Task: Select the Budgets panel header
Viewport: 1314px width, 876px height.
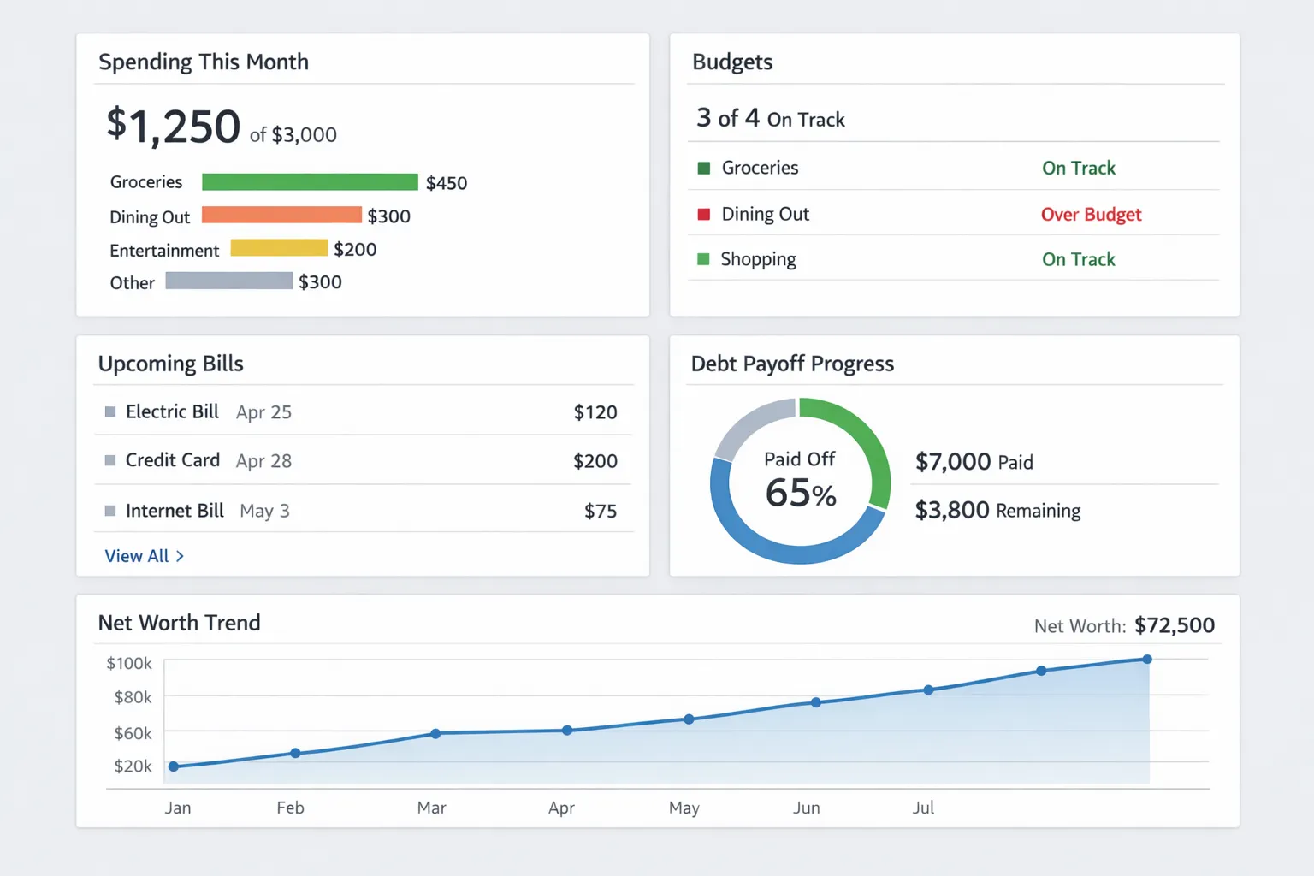Action: pos(732,62)
